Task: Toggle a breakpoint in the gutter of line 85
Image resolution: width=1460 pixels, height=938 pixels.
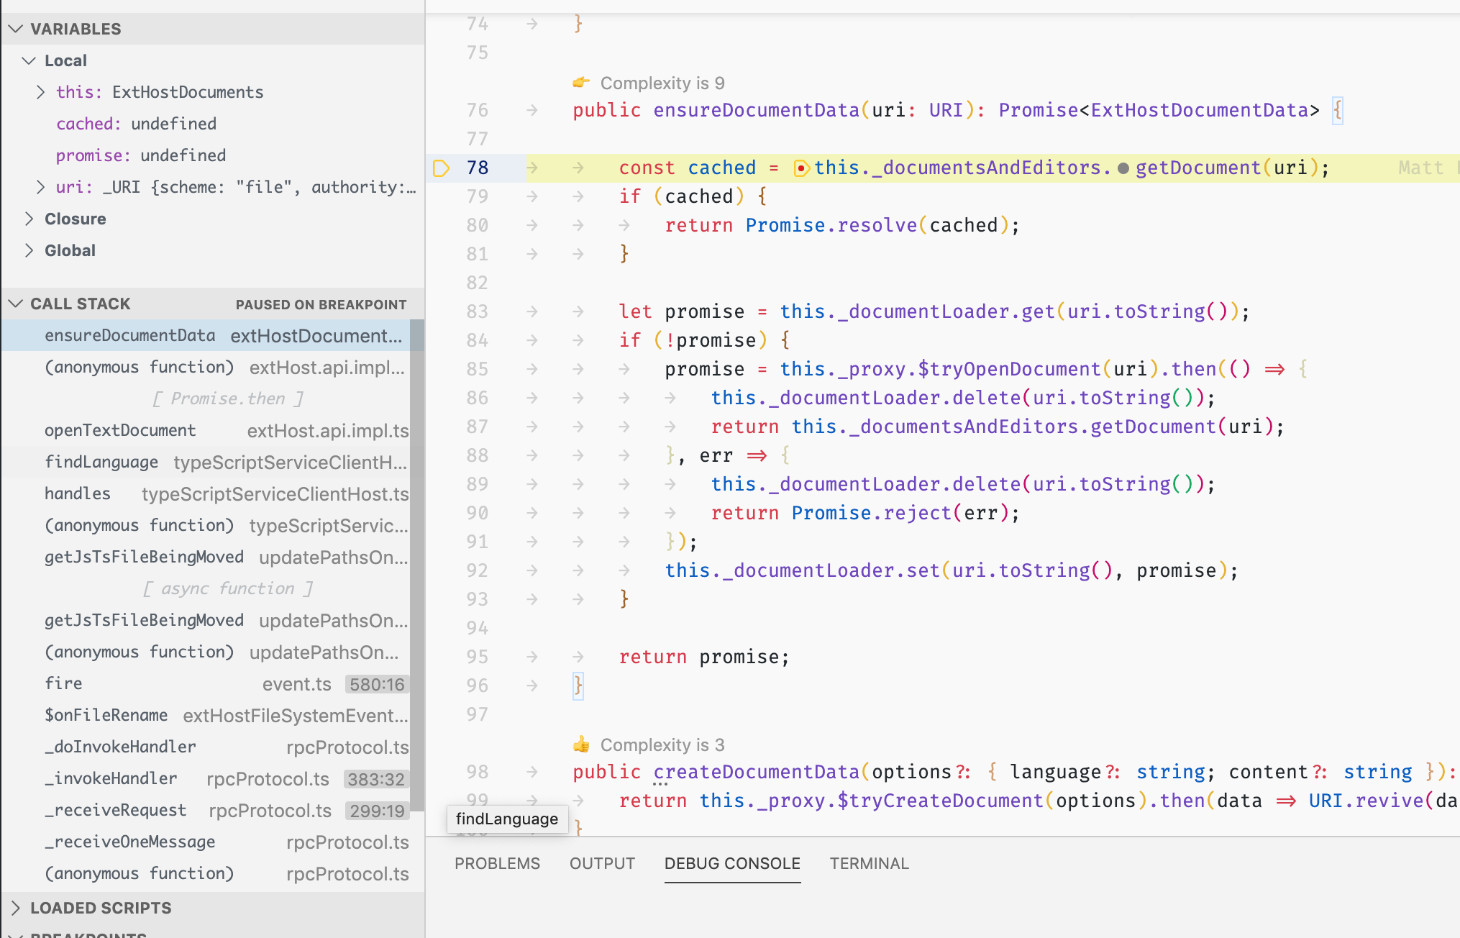Action: coord(442,368)
